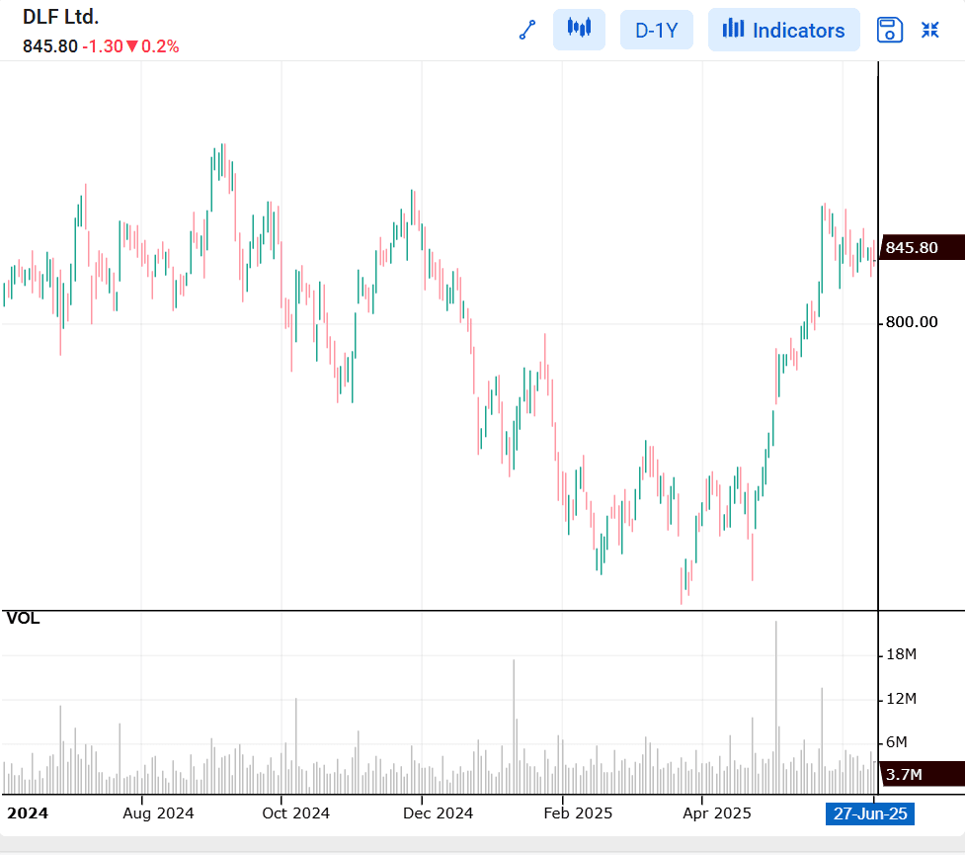The width and height of the screenshot is (965, 855).
Task: Open the Indicators menu
Action: (783, 30)
